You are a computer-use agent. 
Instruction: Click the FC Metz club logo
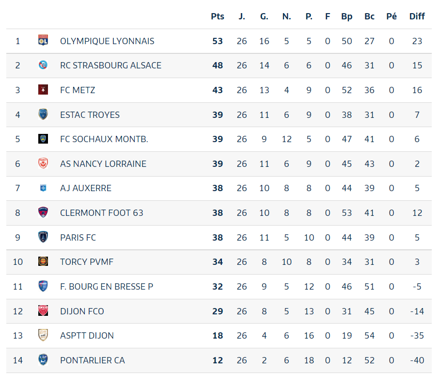[43, 90]
